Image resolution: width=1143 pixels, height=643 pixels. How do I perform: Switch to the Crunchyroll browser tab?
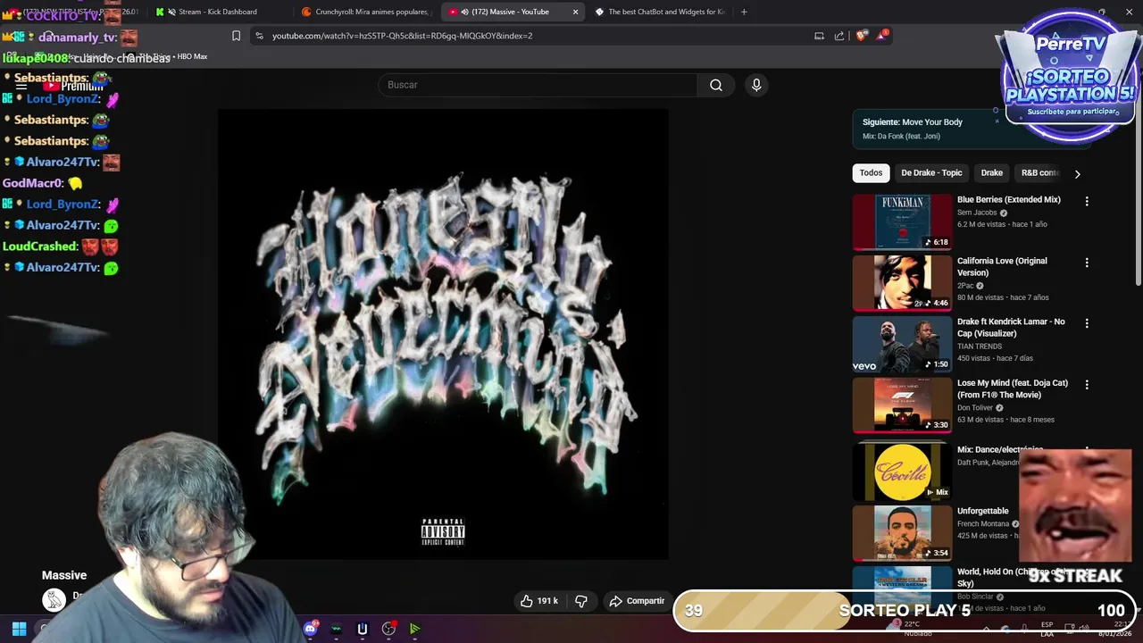(366, 12)
